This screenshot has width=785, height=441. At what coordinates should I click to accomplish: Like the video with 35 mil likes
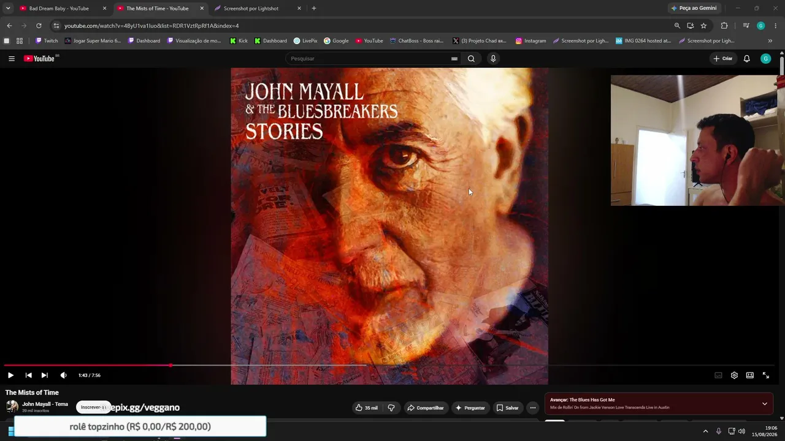367,408
